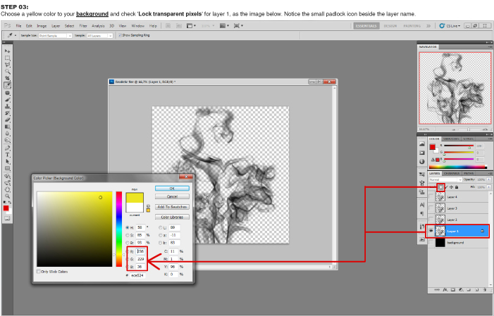Click the lock position icon
The height and width of the screenshot is (316, 494).
(452, 187)
